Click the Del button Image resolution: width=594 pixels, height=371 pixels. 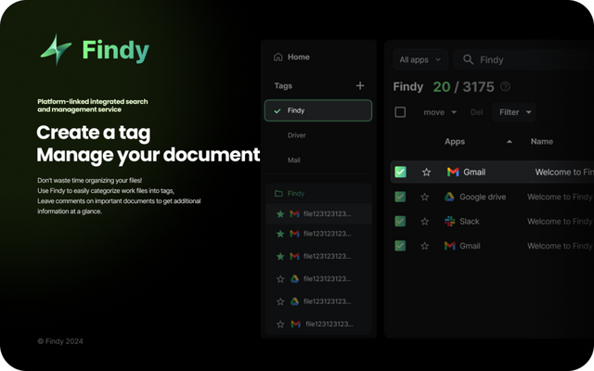pyautogui.click(x=476, y=112)
